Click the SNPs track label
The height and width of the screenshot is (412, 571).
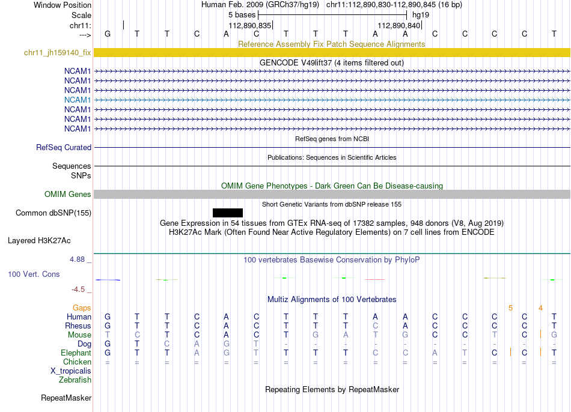click(x=81, y=175)
